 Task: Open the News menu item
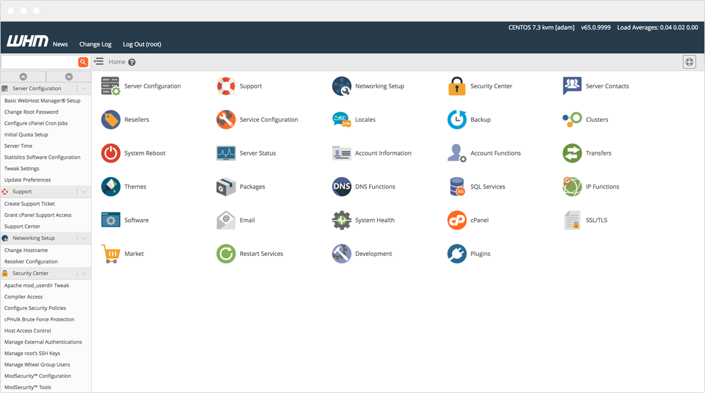(60, 44)
